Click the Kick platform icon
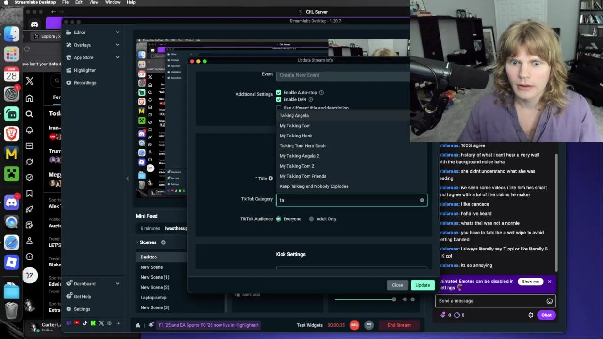Screen dimensions: 603x339 93,323
